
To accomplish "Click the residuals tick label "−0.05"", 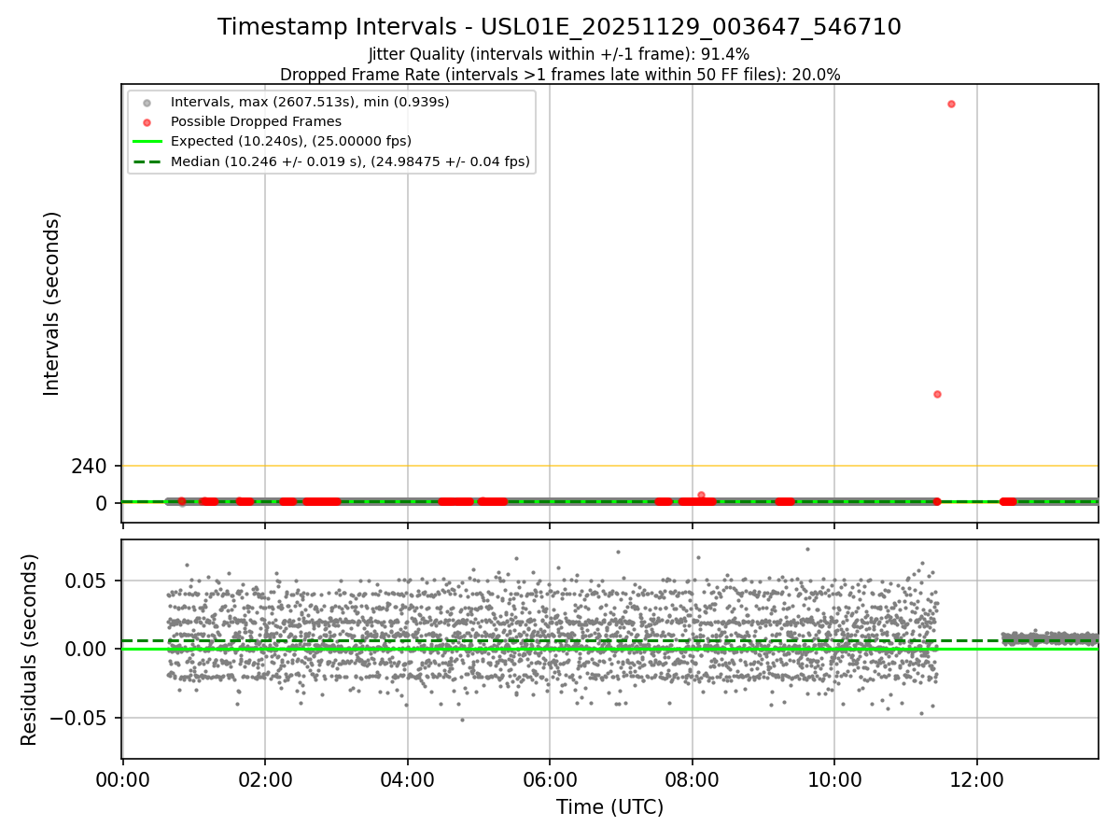I will tap(78, 719).
